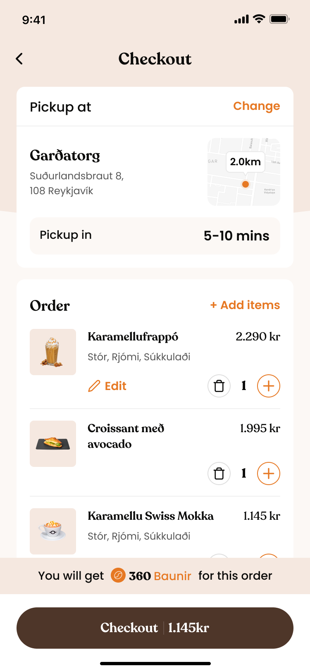This screenshot has width=310, height=671.
Task: Select the Pickup in 5-10 mins row
Action: click(155, 236)
